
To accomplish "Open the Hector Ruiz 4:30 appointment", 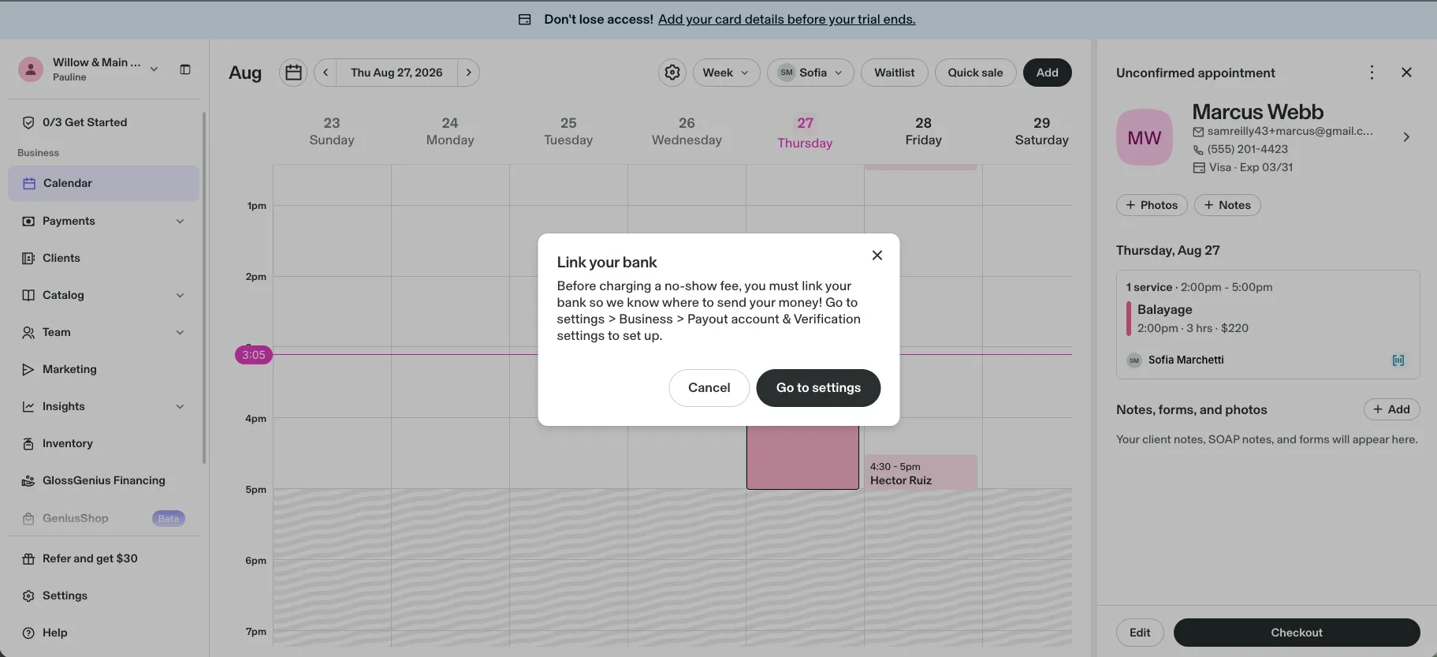I will (921, 472).
